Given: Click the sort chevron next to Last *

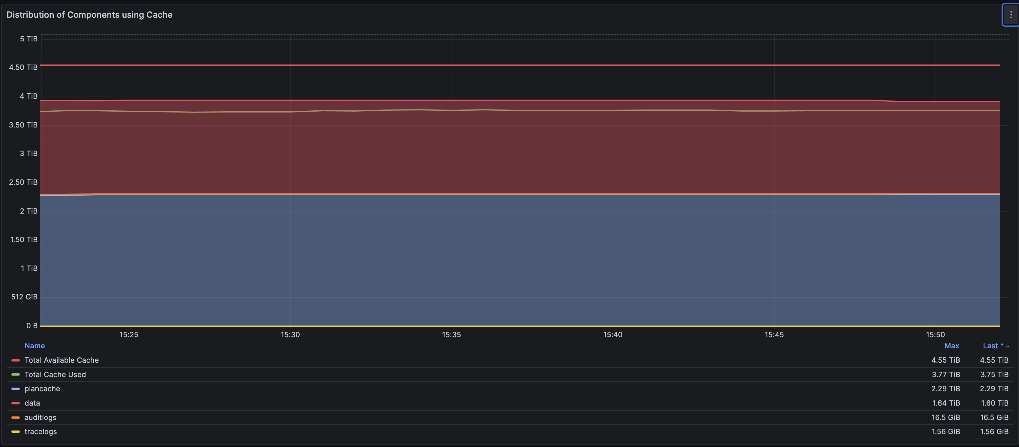Looking at the screenshot, I should (x=1008, y=346).
